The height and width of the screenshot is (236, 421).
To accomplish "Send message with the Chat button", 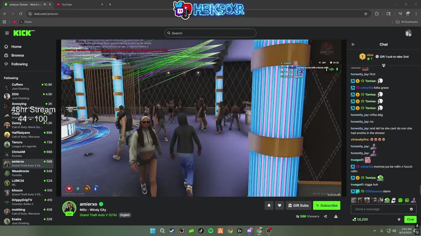I will tap(410, 220).
